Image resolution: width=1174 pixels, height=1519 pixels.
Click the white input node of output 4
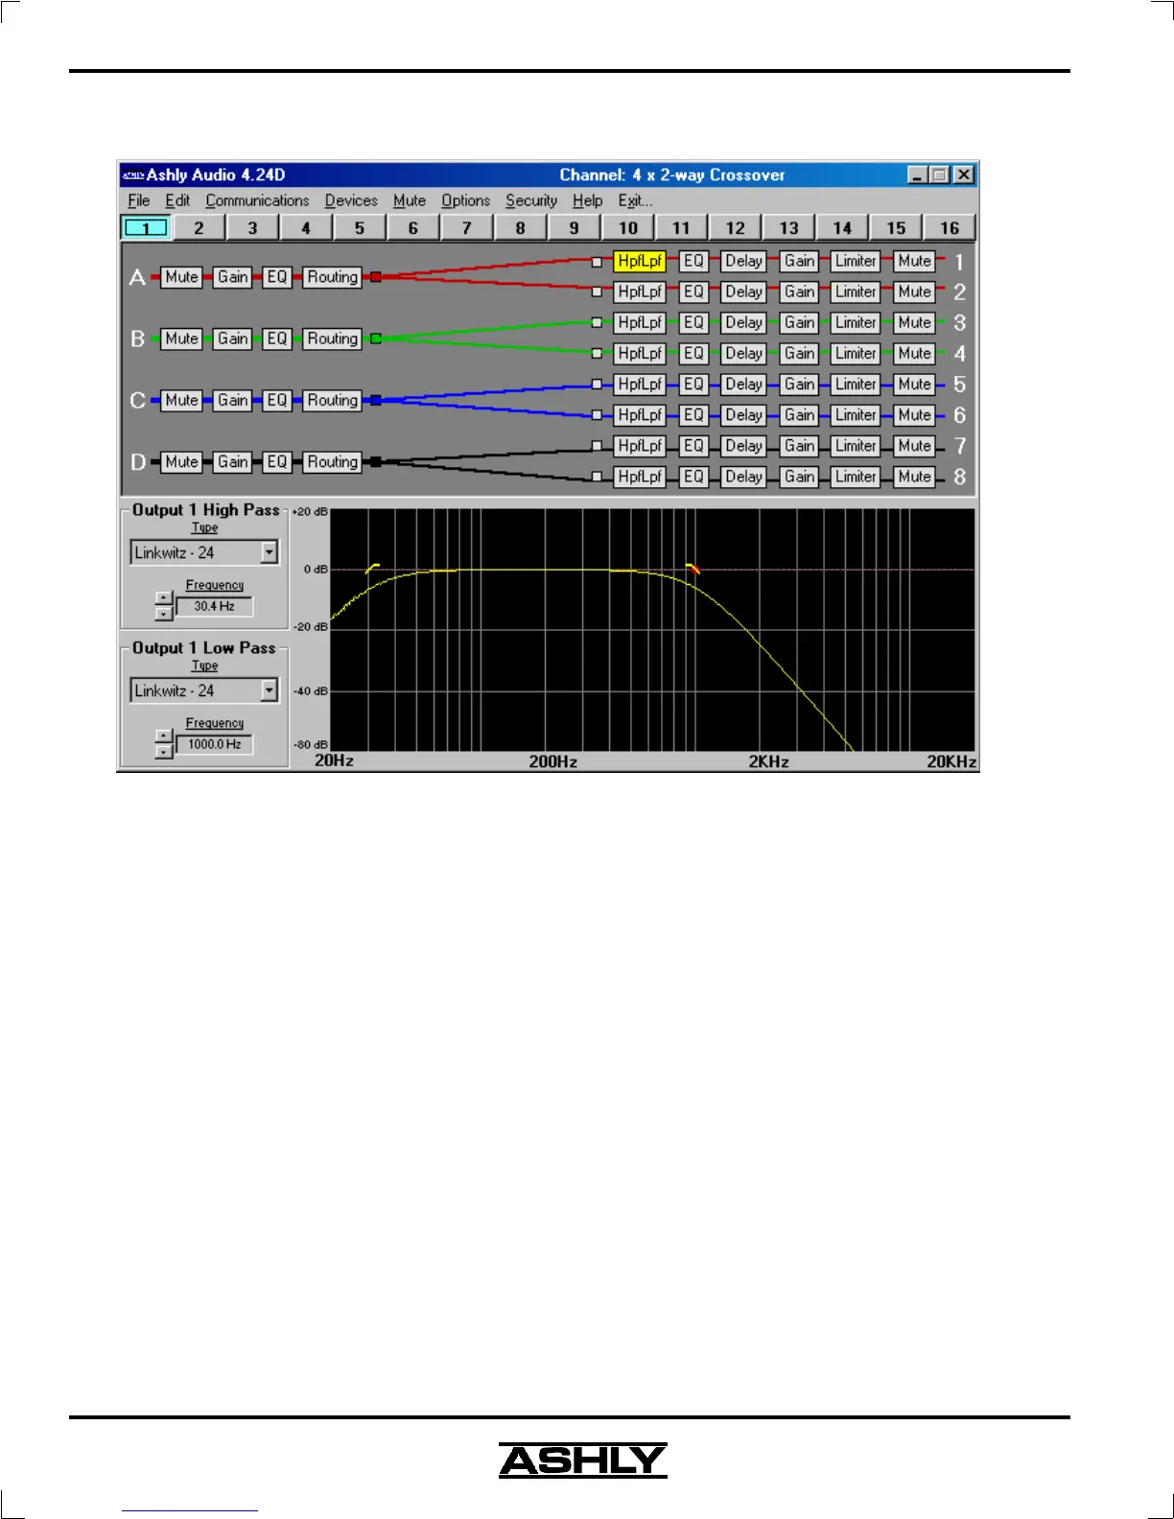(597, 353)
